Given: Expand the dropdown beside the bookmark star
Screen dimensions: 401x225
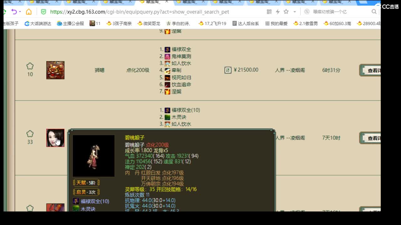Looking at the screenshot, I should [x=294, y=12].
